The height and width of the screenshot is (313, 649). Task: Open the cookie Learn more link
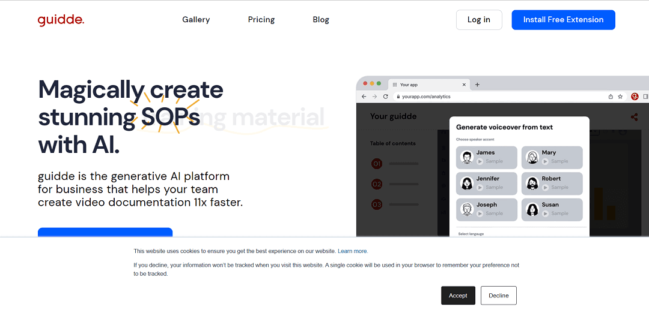click(353, 251)
